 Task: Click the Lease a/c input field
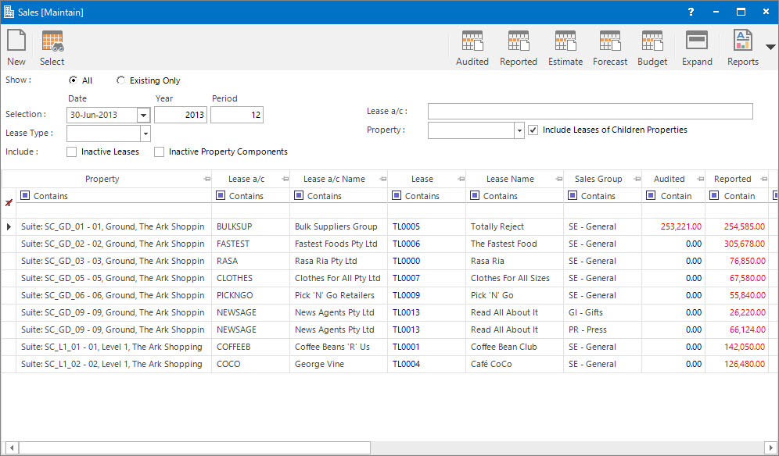click(590, 112)
